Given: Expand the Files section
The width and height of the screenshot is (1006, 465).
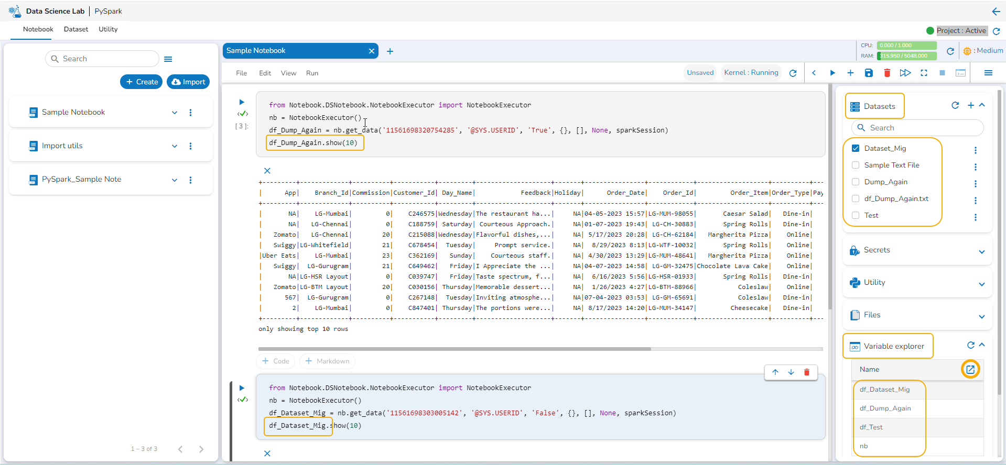Looking at the screenshot, I should point(981,316).
